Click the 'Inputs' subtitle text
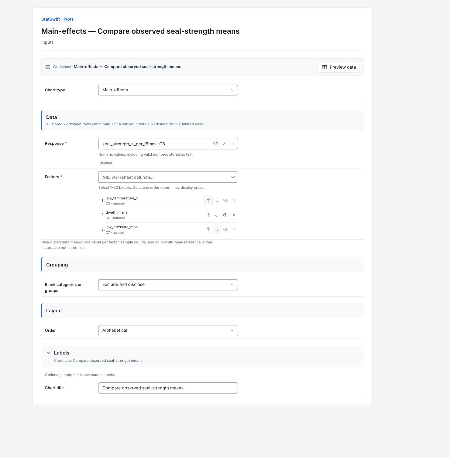 (47, 42)
